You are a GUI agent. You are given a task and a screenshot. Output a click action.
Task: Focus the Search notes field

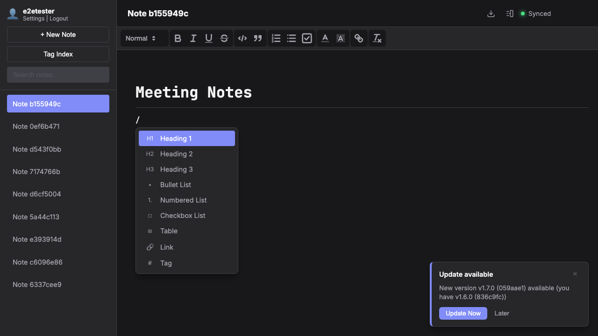click(x=58, y=75)
